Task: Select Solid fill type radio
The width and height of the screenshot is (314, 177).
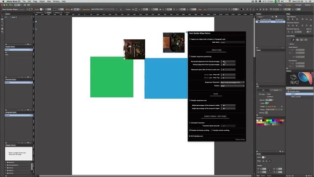Action: [x=266, y=94]
